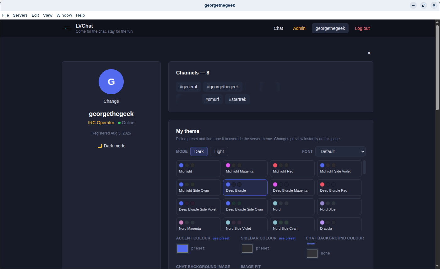The image size is (440, 269).
Task: Click the page vertical scrollbar thumb
Action: pyautogui.click(x=437, y=68)
